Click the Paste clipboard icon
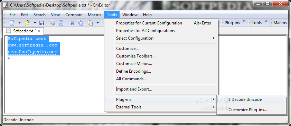 (x=90, y=23)
